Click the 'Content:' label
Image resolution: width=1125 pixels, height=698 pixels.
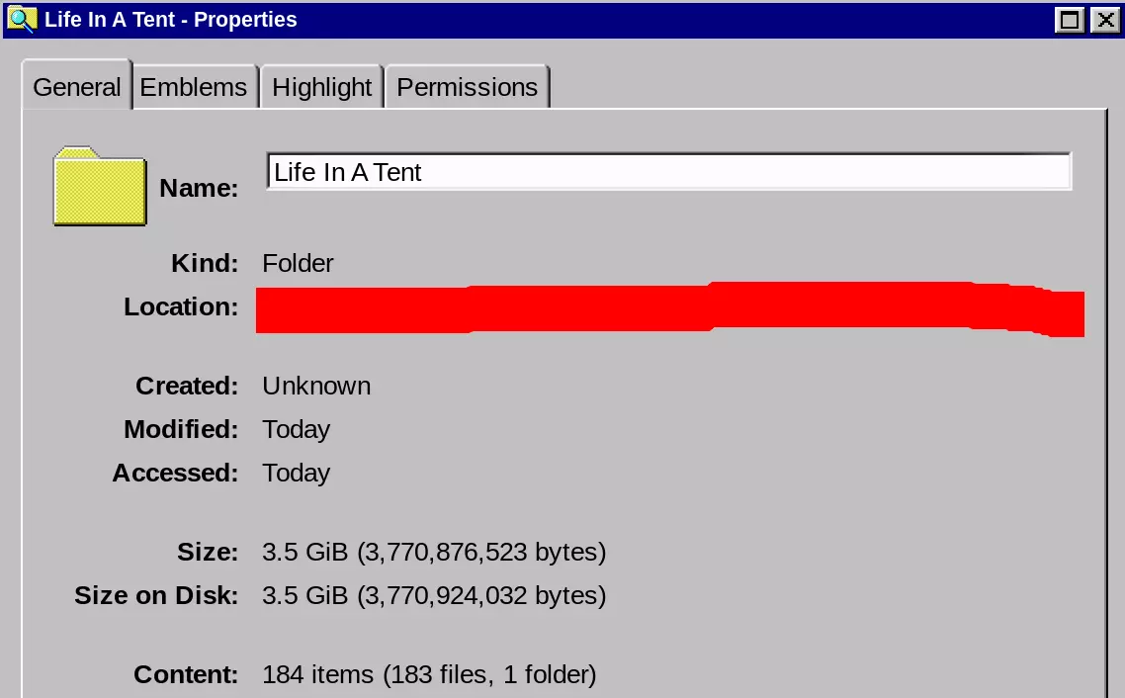(186, 675)
